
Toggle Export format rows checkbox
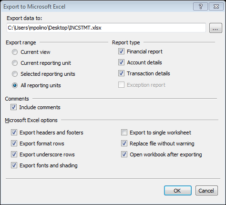click(14, 143)
